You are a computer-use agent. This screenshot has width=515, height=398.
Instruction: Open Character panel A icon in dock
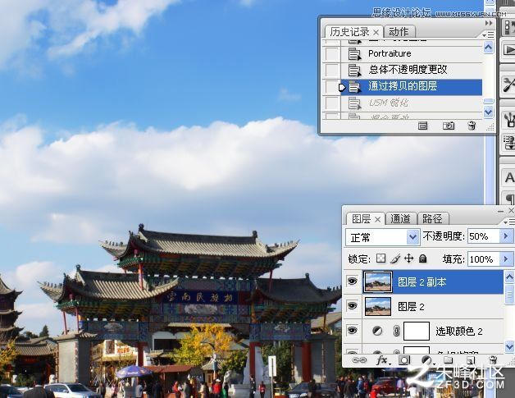click(x=509, y=178)
